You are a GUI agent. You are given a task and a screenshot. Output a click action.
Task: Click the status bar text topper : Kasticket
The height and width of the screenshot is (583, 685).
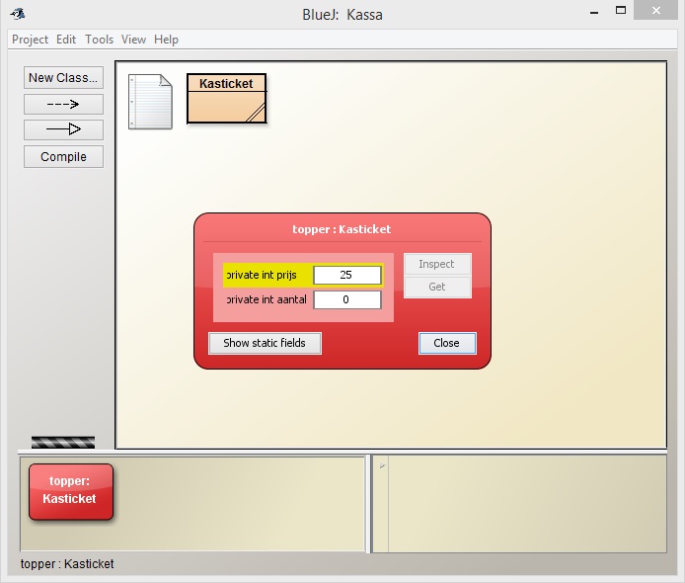tap(67, 564)
